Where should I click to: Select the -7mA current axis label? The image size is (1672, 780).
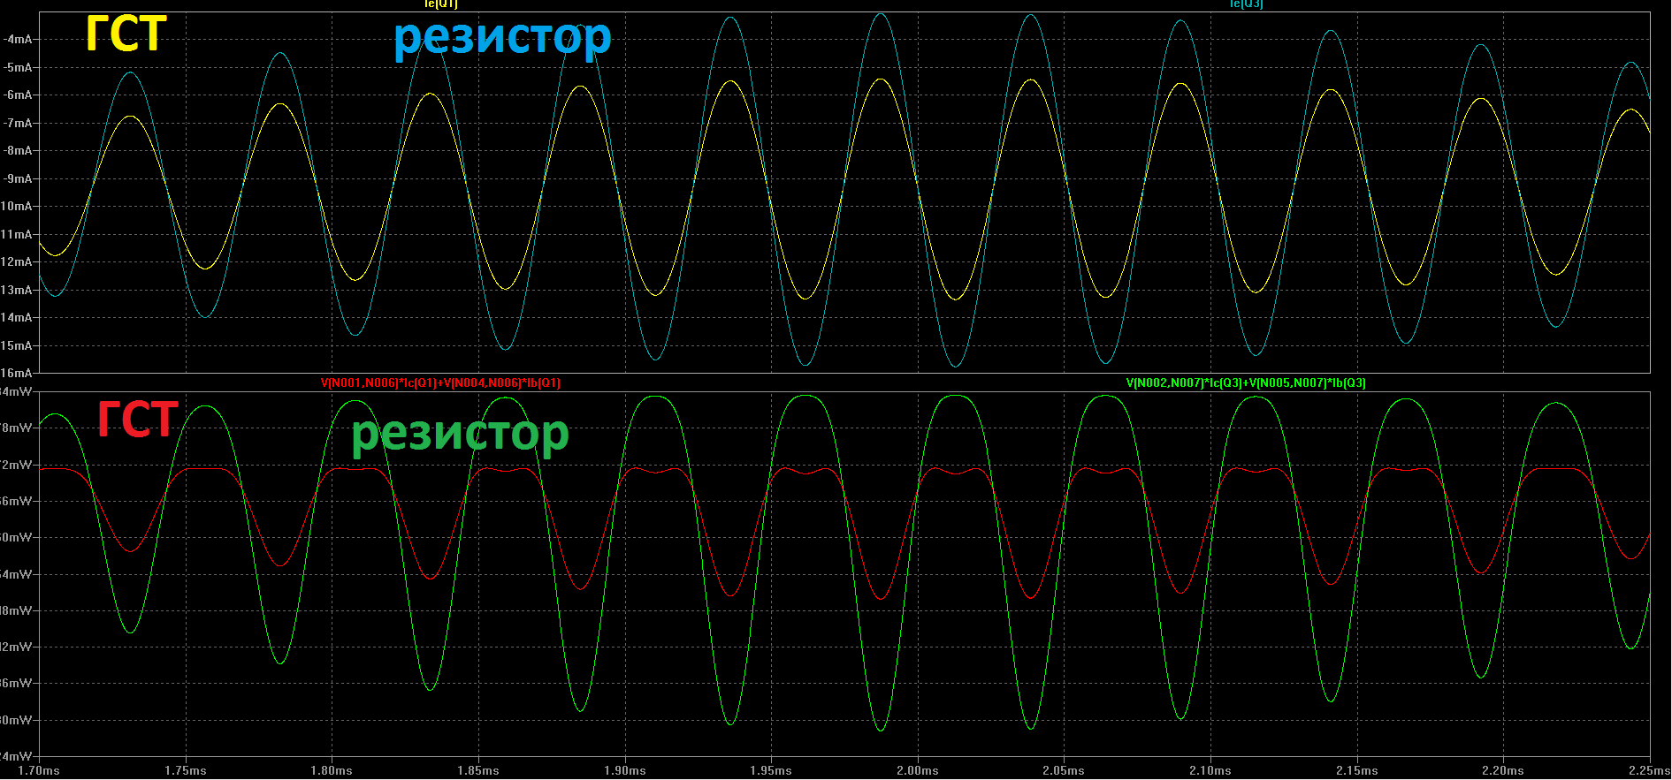[x=17, y=123]
